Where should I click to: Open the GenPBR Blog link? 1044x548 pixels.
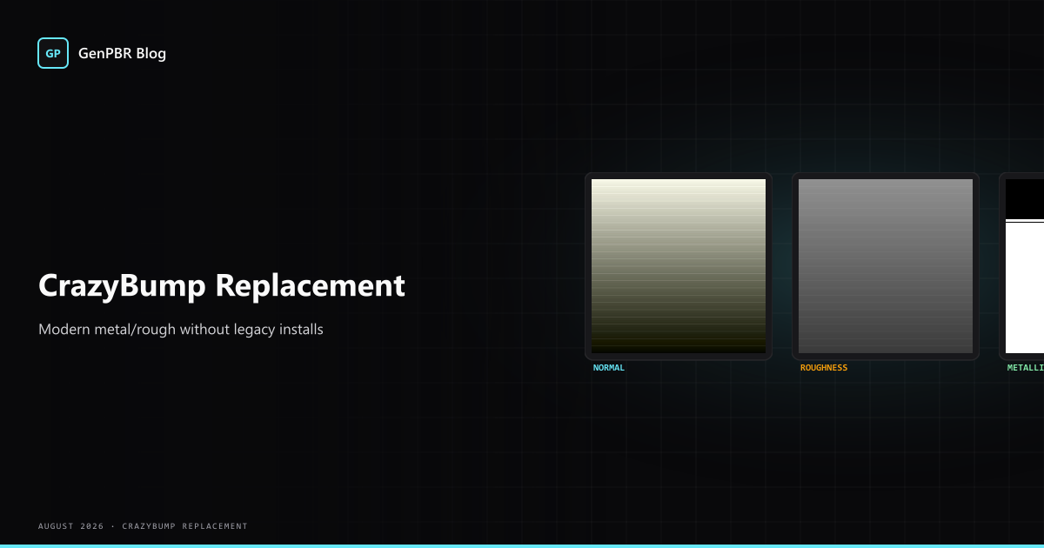(122, 53)
